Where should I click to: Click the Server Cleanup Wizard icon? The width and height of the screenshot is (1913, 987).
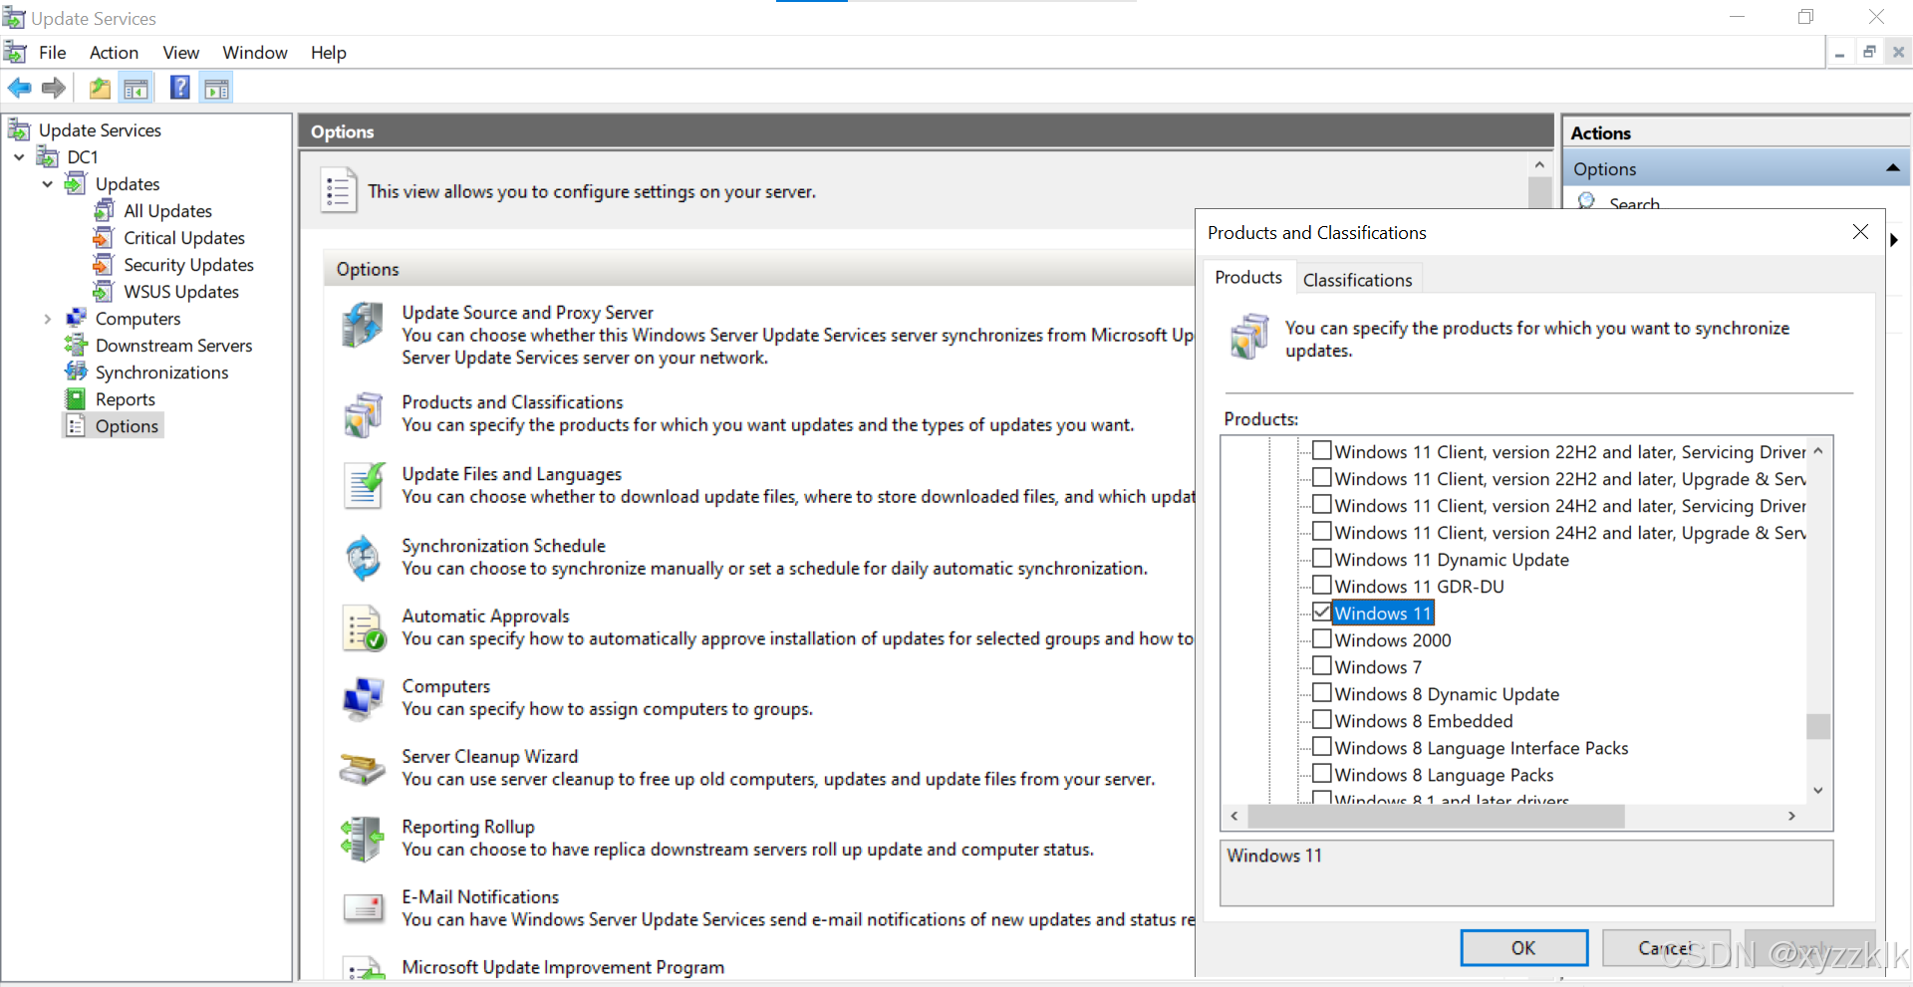coord(363,768)
